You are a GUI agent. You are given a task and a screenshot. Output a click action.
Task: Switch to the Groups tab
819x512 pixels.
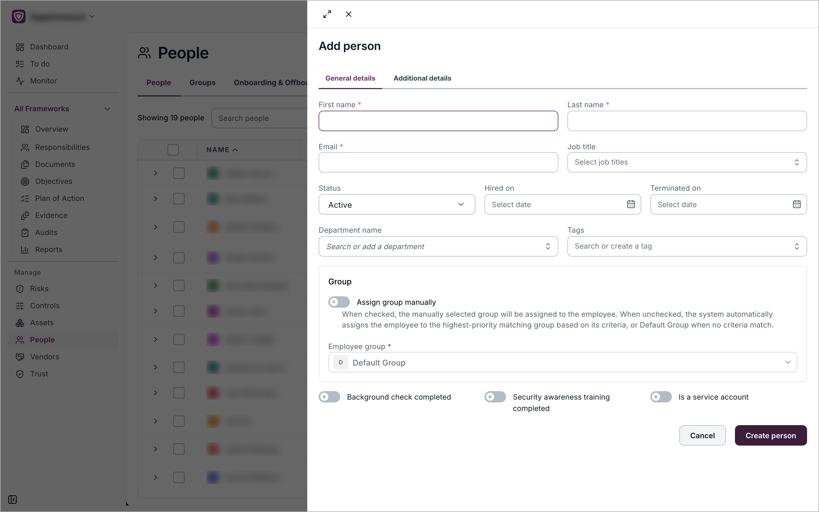202,83
